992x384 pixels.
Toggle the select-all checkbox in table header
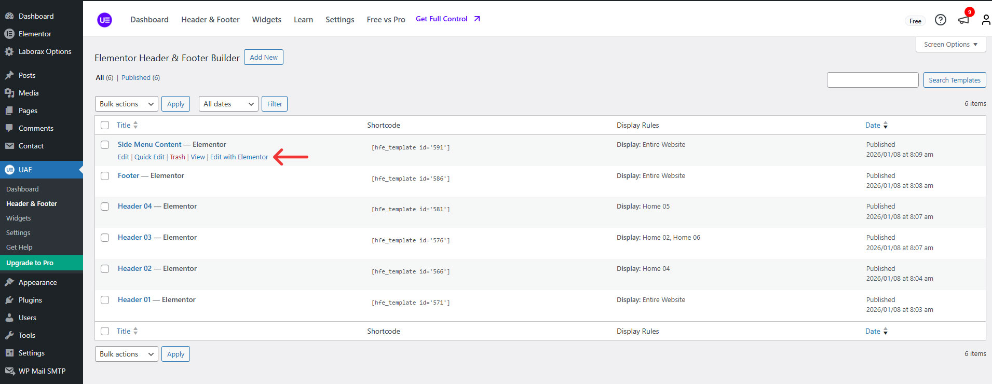click(x=105, y=125)
